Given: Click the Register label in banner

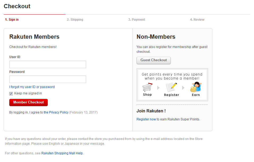Looking at the screenshot, I should [172, 95].
